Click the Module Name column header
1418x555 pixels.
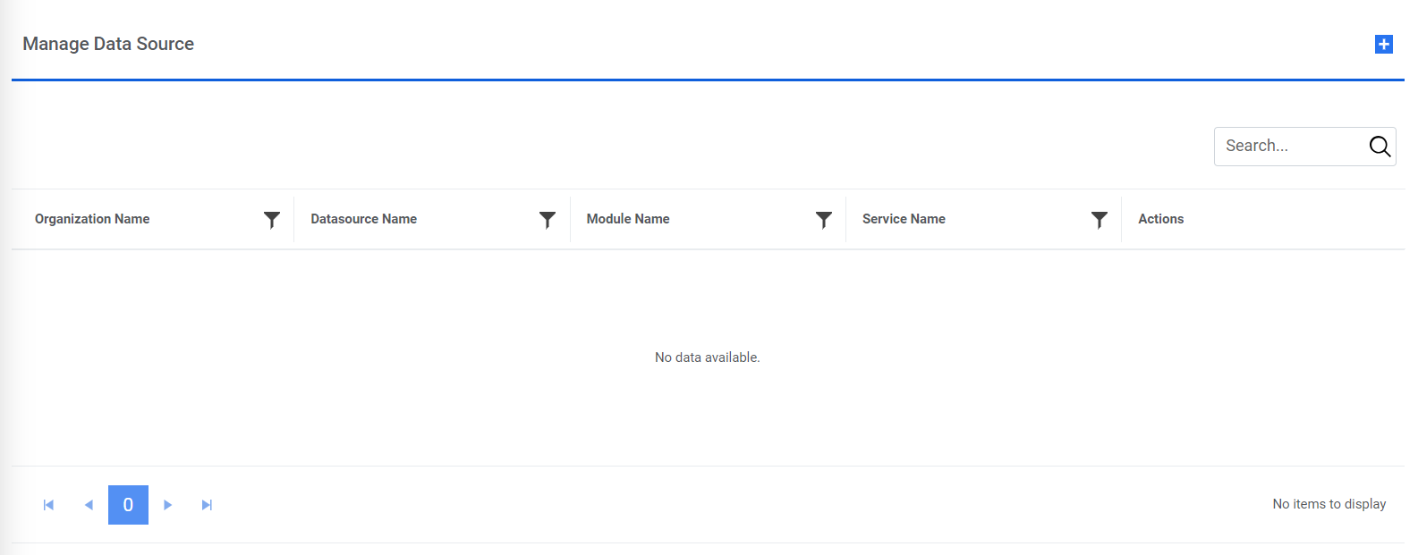pos(628,219)
